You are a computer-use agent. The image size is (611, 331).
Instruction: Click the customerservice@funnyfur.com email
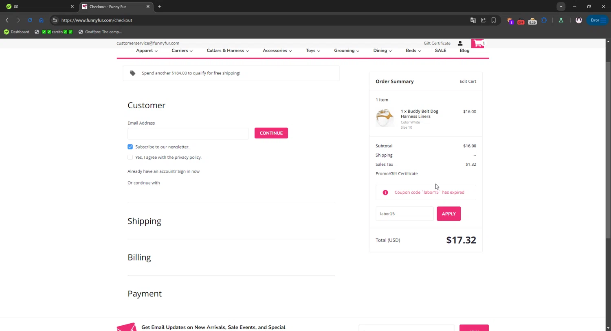[x=148, y=43]
